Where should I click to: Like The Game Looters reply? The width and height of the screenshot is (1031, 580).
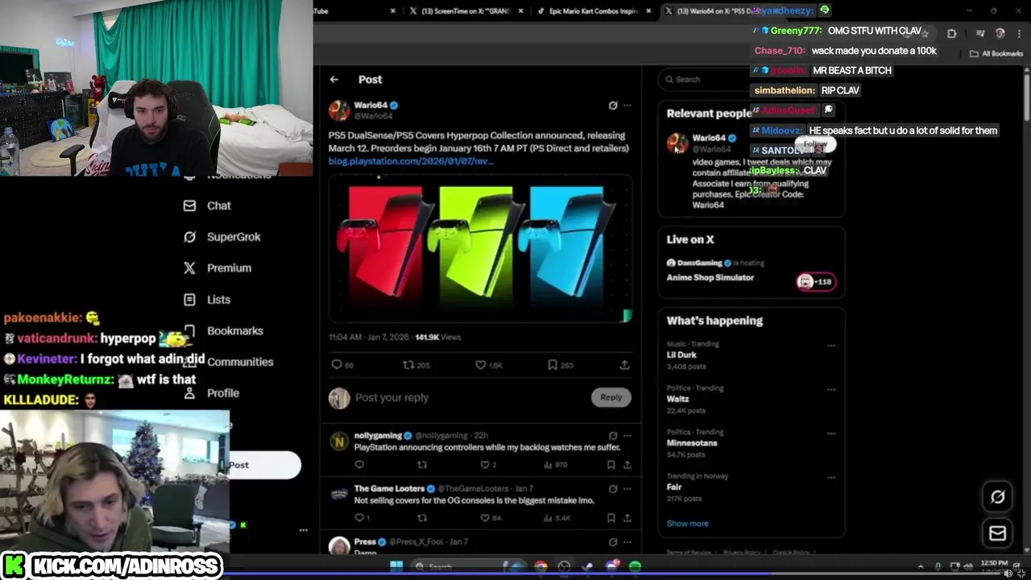pos(485,518)
